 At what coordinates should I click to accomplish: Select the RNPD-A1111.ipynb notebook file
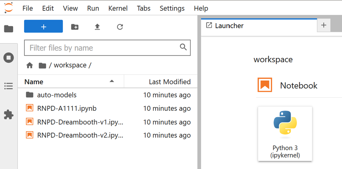pos(67,108)
